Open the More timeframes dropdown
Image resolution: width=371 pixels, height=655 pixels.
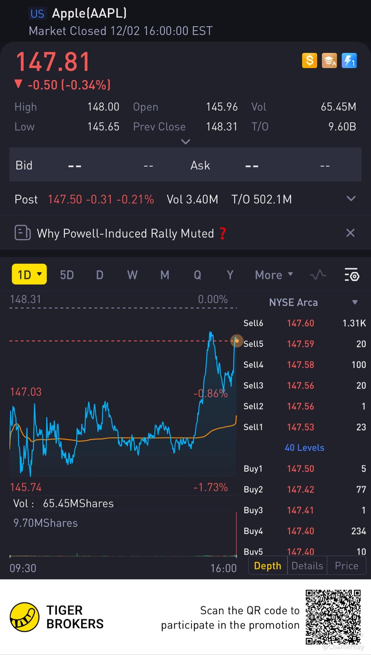click(274, 275)
